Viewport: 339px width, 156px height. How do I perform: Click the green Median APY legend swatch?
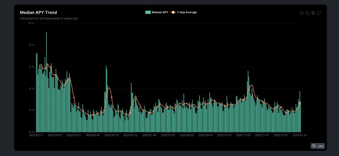pos(148,12)
